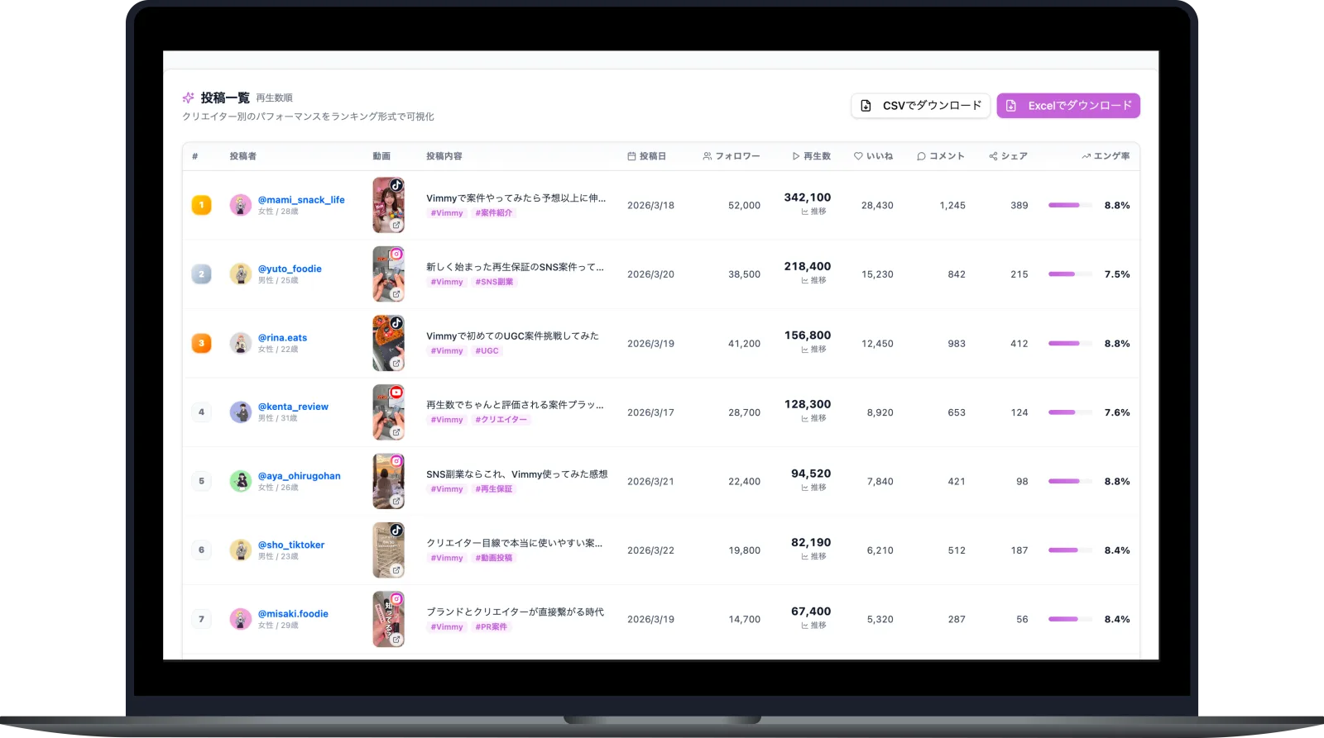Viewport: 1324px width, 738px height.
Task: Click the 投稿内容 column header
Action: point(444,156)
